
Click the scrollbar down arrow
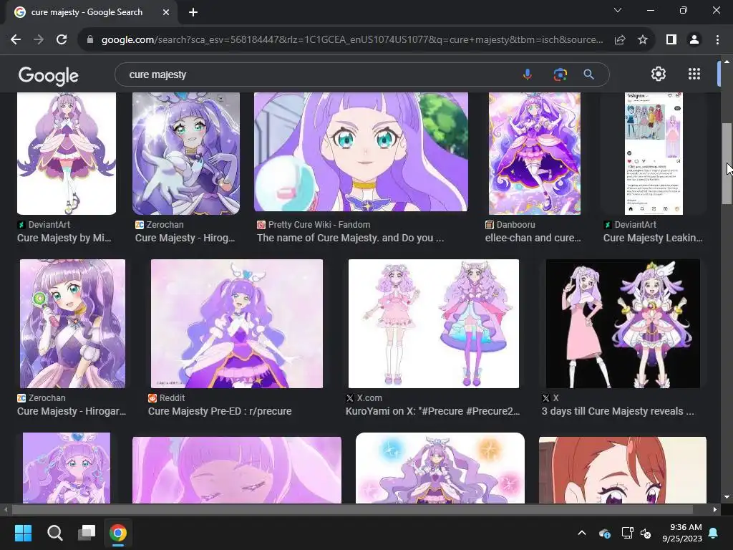(x=727, y=497)
